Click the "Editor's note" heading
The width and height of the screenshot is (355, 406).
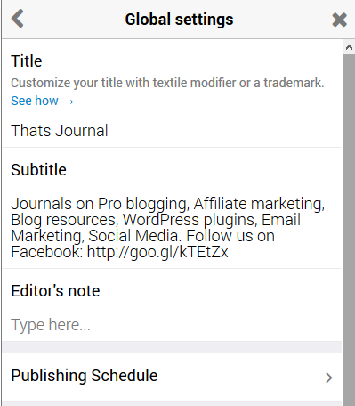tap(55, 291)
